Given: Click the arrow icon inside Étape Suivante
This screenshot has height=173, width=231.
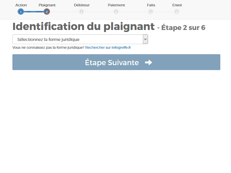Looking at the screenshot, I should pos(148,62).
